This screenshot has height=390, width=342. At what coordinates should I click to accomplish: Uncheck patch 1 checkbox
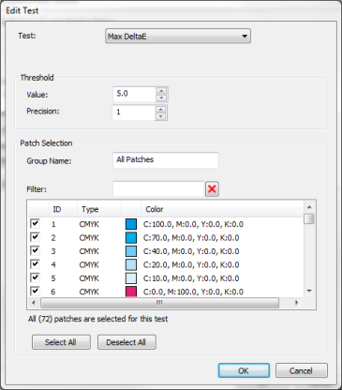(35, 224)
